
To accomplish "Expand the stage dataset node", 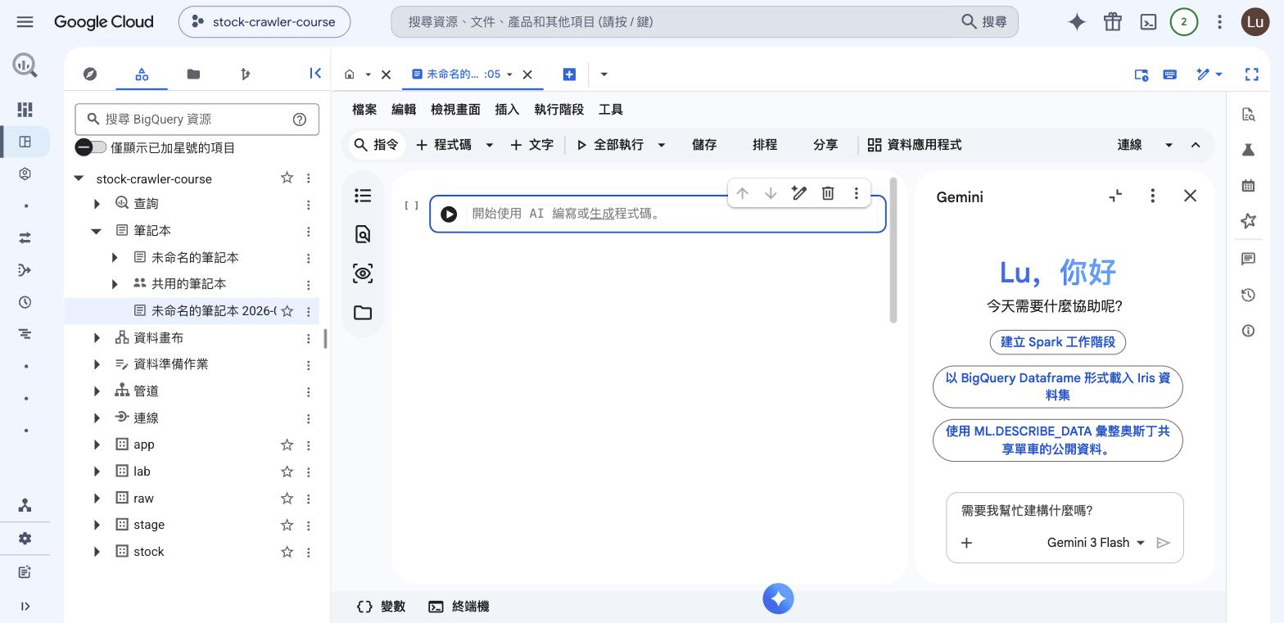I will (97, 525).
